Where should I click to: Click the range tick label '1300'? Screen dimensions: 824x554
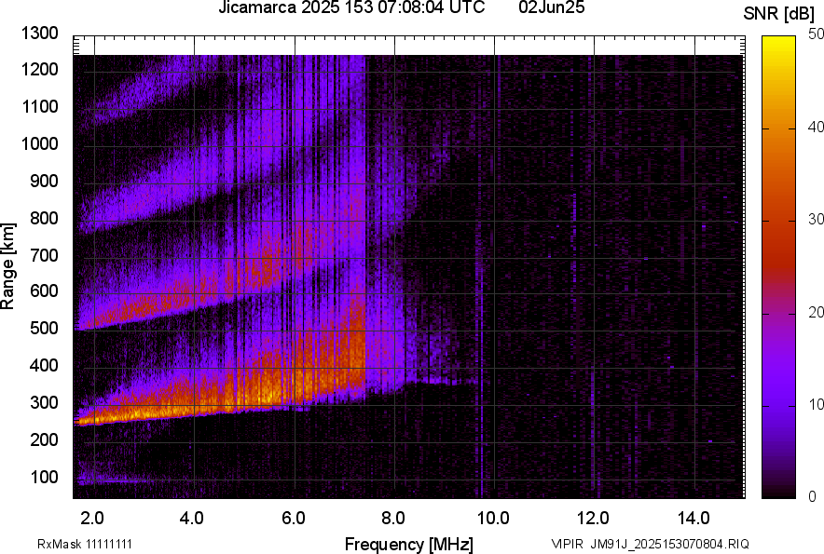click(x=40, y=34)
